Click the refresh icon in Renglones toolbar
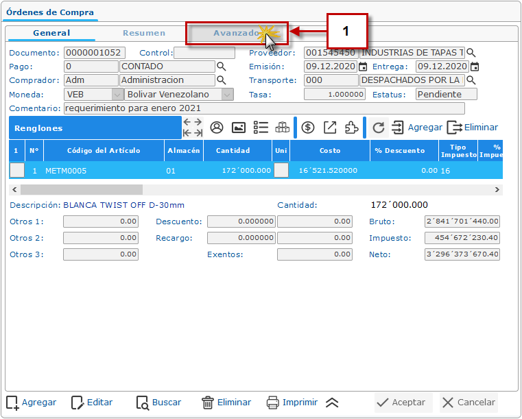 pos(379,128)
